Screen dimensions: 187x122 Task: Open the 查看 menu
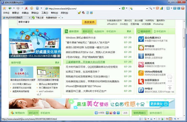click(x=15, y=13)
